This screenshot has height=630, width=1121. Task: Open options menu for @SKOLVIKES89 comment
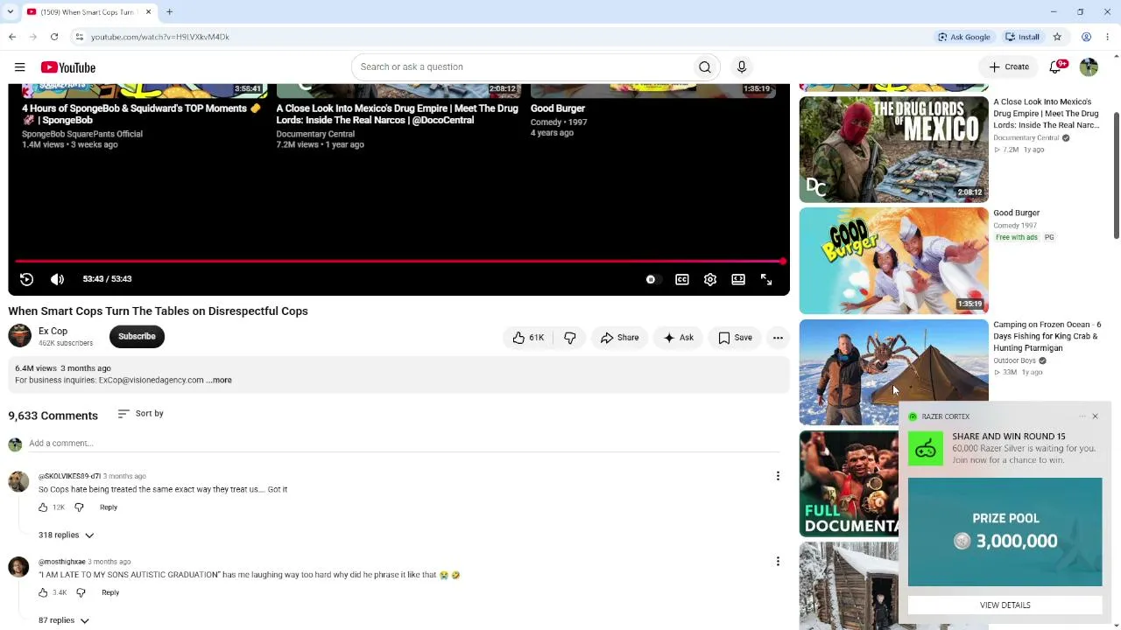click(778, 476)
